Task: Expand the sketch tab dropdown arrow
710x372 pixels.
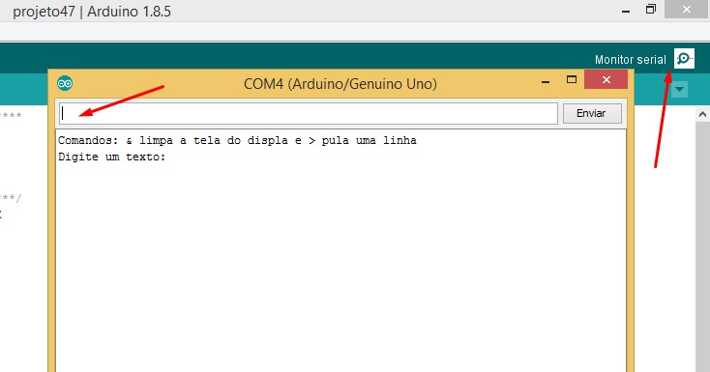Action: 679,89
